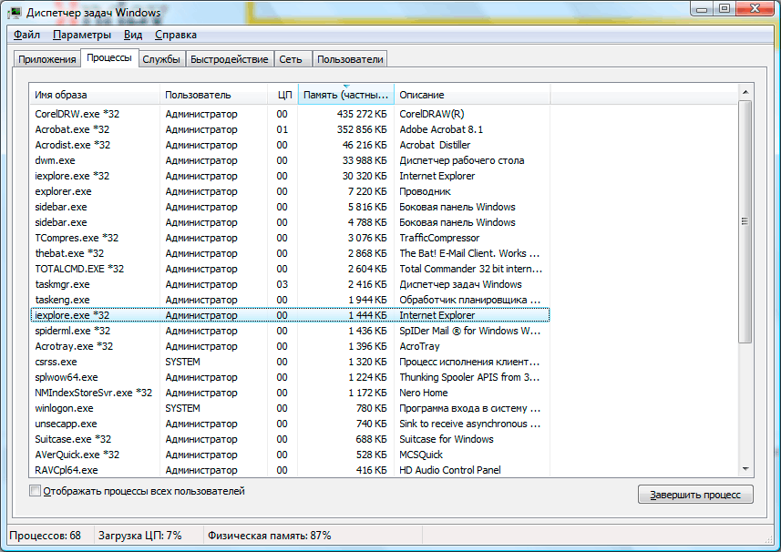The image size is (781, 552).
Task: Click the Adobe Acrobat 8.1 description
Action: (441, 129)
